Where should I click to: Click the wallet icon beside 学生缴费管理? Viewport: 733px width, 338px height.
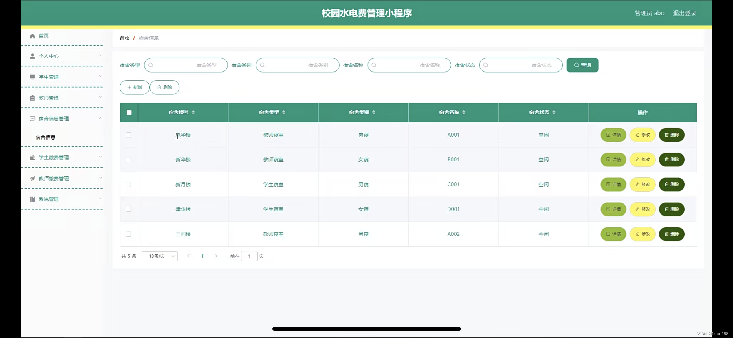[x=32, y=158]
